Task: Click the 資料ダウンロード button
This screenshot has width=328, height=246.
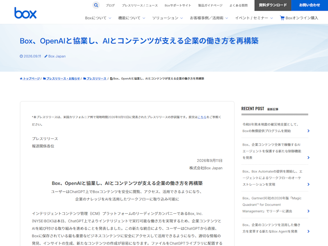Action: tap(273, 5)
